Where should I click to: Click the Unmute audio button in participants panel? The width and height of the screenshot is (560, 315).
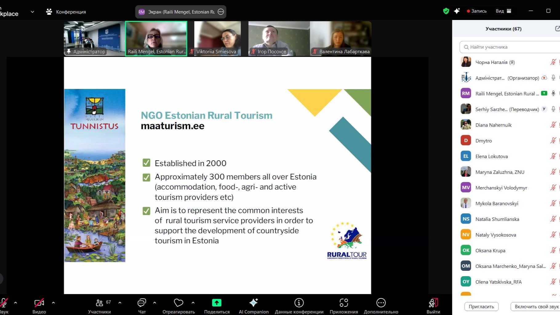[536, 306]
